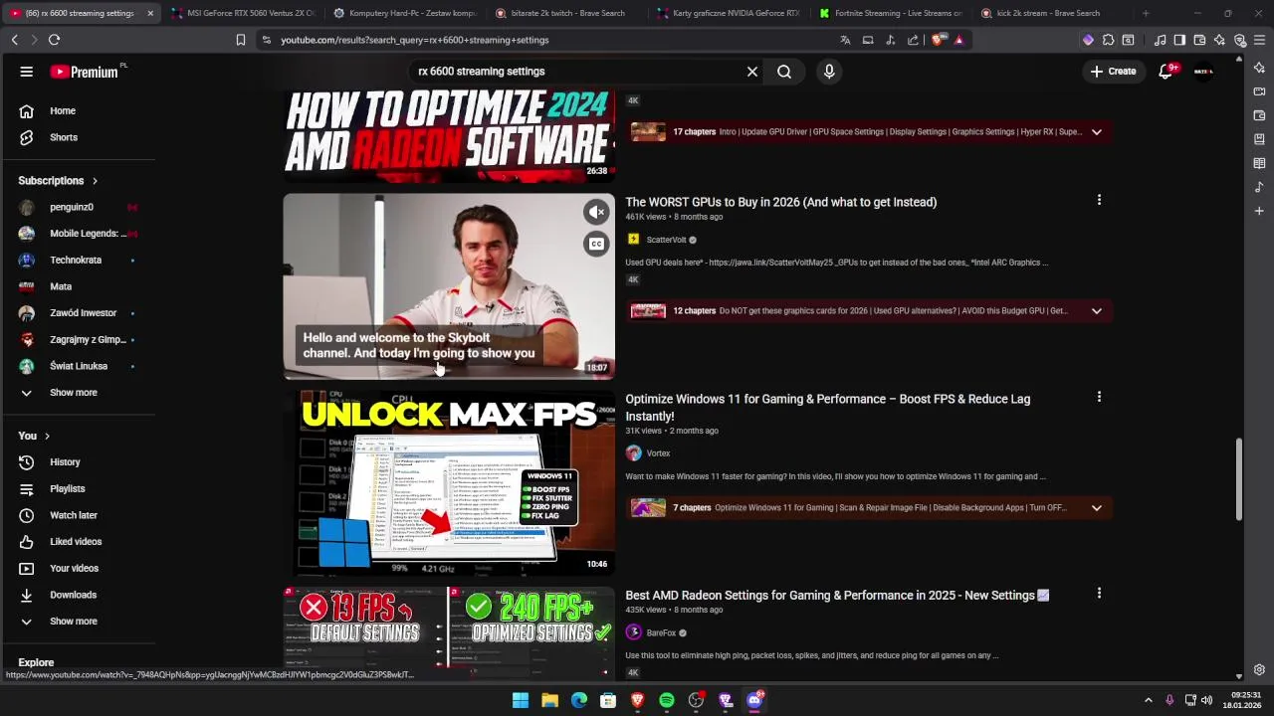Open Vortex channel link

658,453
